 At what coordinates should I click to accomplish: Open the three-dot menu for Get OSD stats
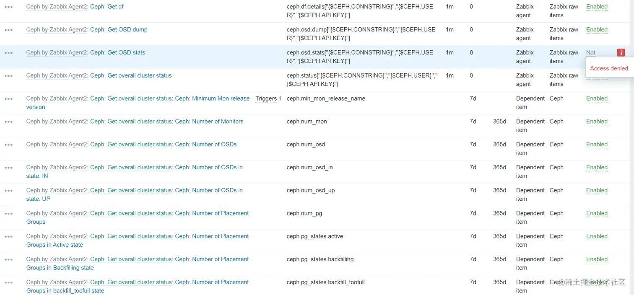coord(9,53)
